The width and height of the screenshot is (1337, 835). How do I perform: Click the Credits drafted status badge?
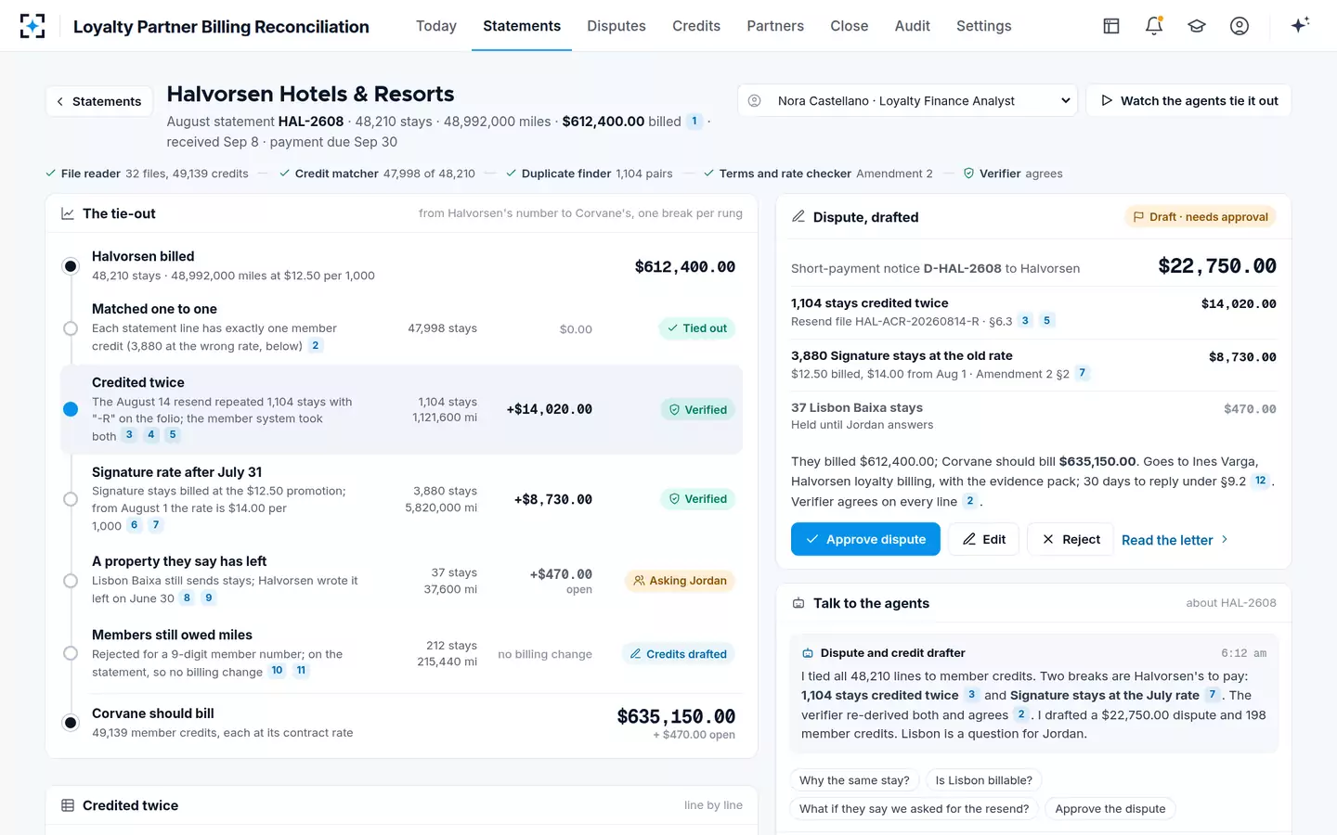(x=678, y=654)
